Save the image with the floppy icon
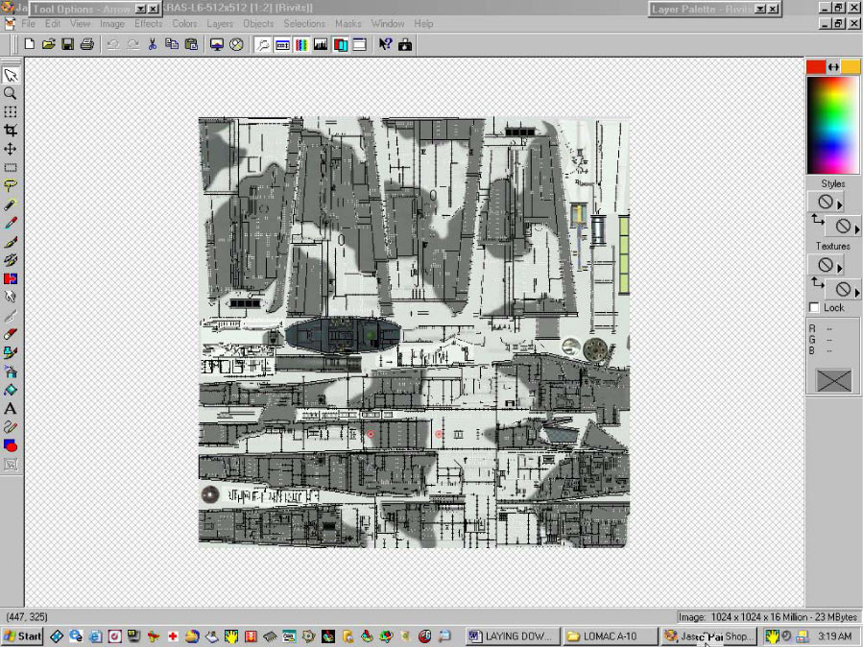This screenshot has height=647, width=863. (68, 44)
